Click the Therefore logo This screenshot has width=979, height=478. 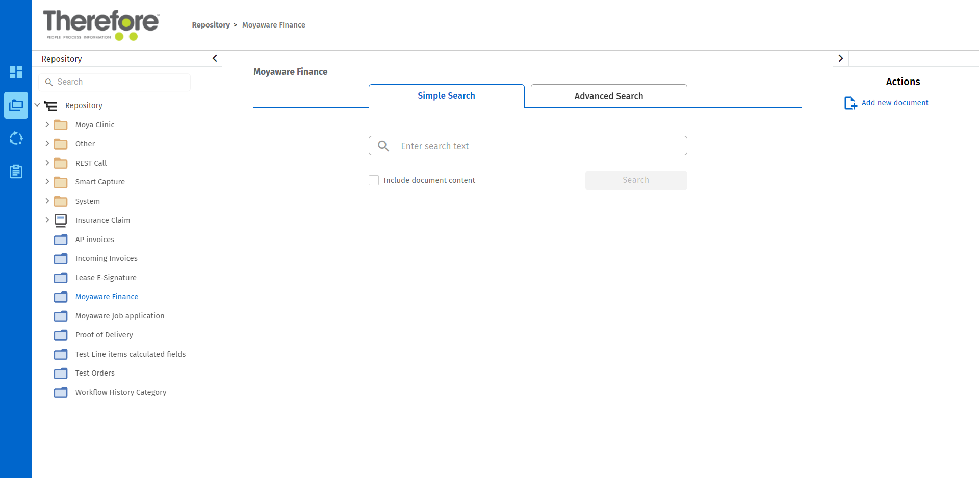point(101,25)
